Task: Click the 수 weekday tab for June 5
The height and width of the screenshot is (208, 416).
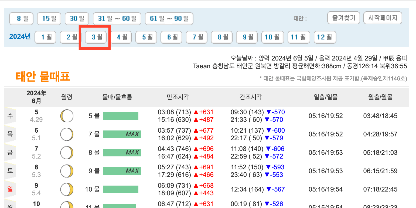Action: 10,116
